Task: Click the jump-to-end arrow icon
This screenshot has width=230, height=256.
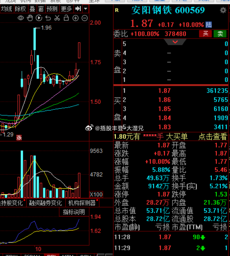Action: [78, 8]
